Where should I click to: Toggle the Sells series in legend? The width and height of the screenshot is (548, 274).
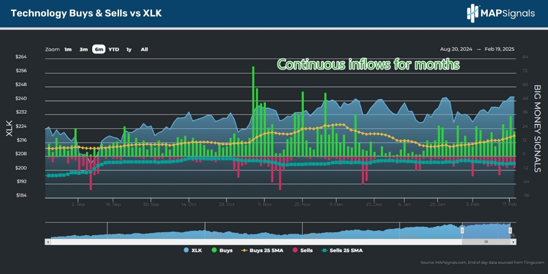click(x=303, y=250)
